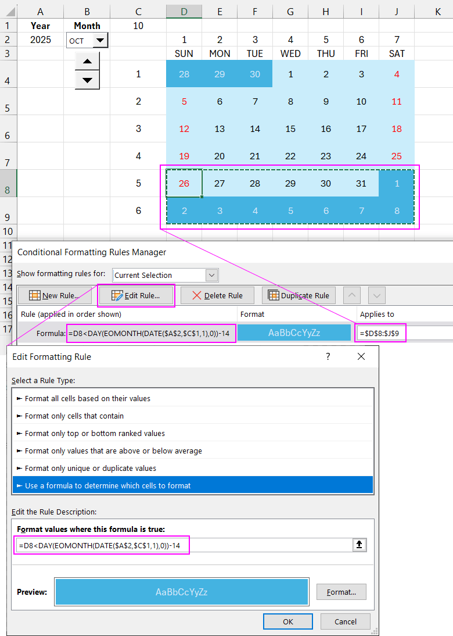
Task: Click the New Rule button icon
Action: pyautogui.click(x=35, y=295)
